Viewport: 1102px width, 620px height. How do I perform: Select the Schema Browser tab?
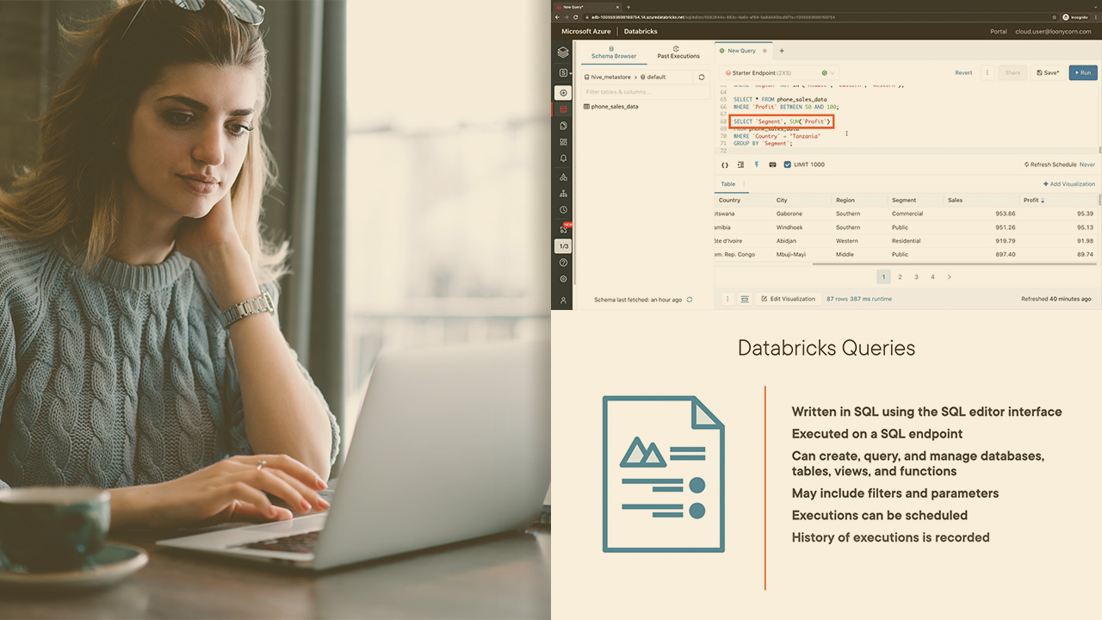pos(614,53)
